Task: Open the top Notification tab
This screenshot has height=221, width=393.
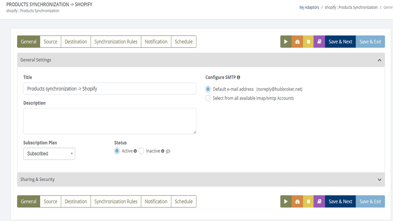Action: 156,42
